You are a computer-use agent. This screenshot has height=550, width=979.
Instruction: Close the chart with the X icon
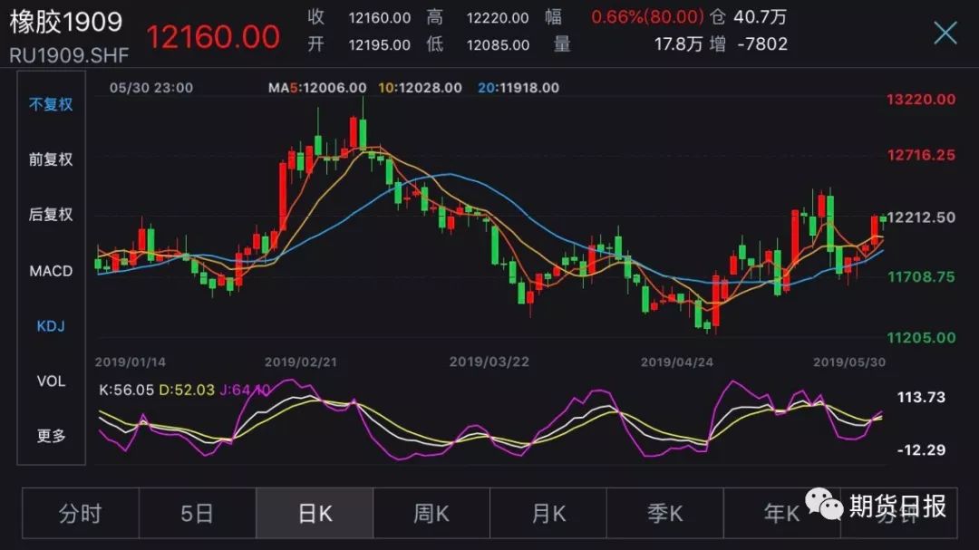(x=945, y=33)
